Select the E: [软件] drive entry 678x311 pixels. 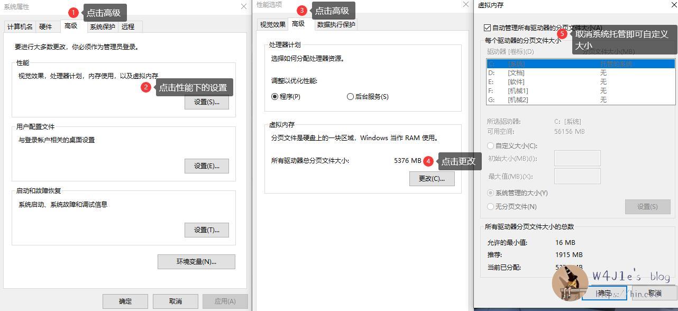(x=529, y=81)
